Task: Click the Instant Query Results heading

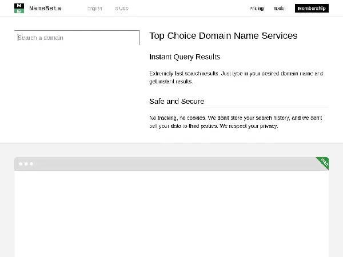Action: 185,57
